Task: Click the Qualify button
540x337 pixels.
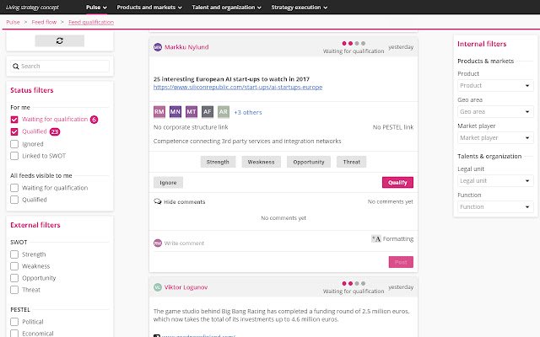Action: pos(397,183)
